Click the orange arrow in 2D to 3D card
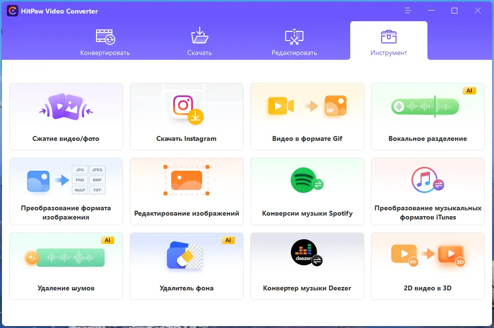The width and height of the screenshot is (494, 328). [428, 253]
